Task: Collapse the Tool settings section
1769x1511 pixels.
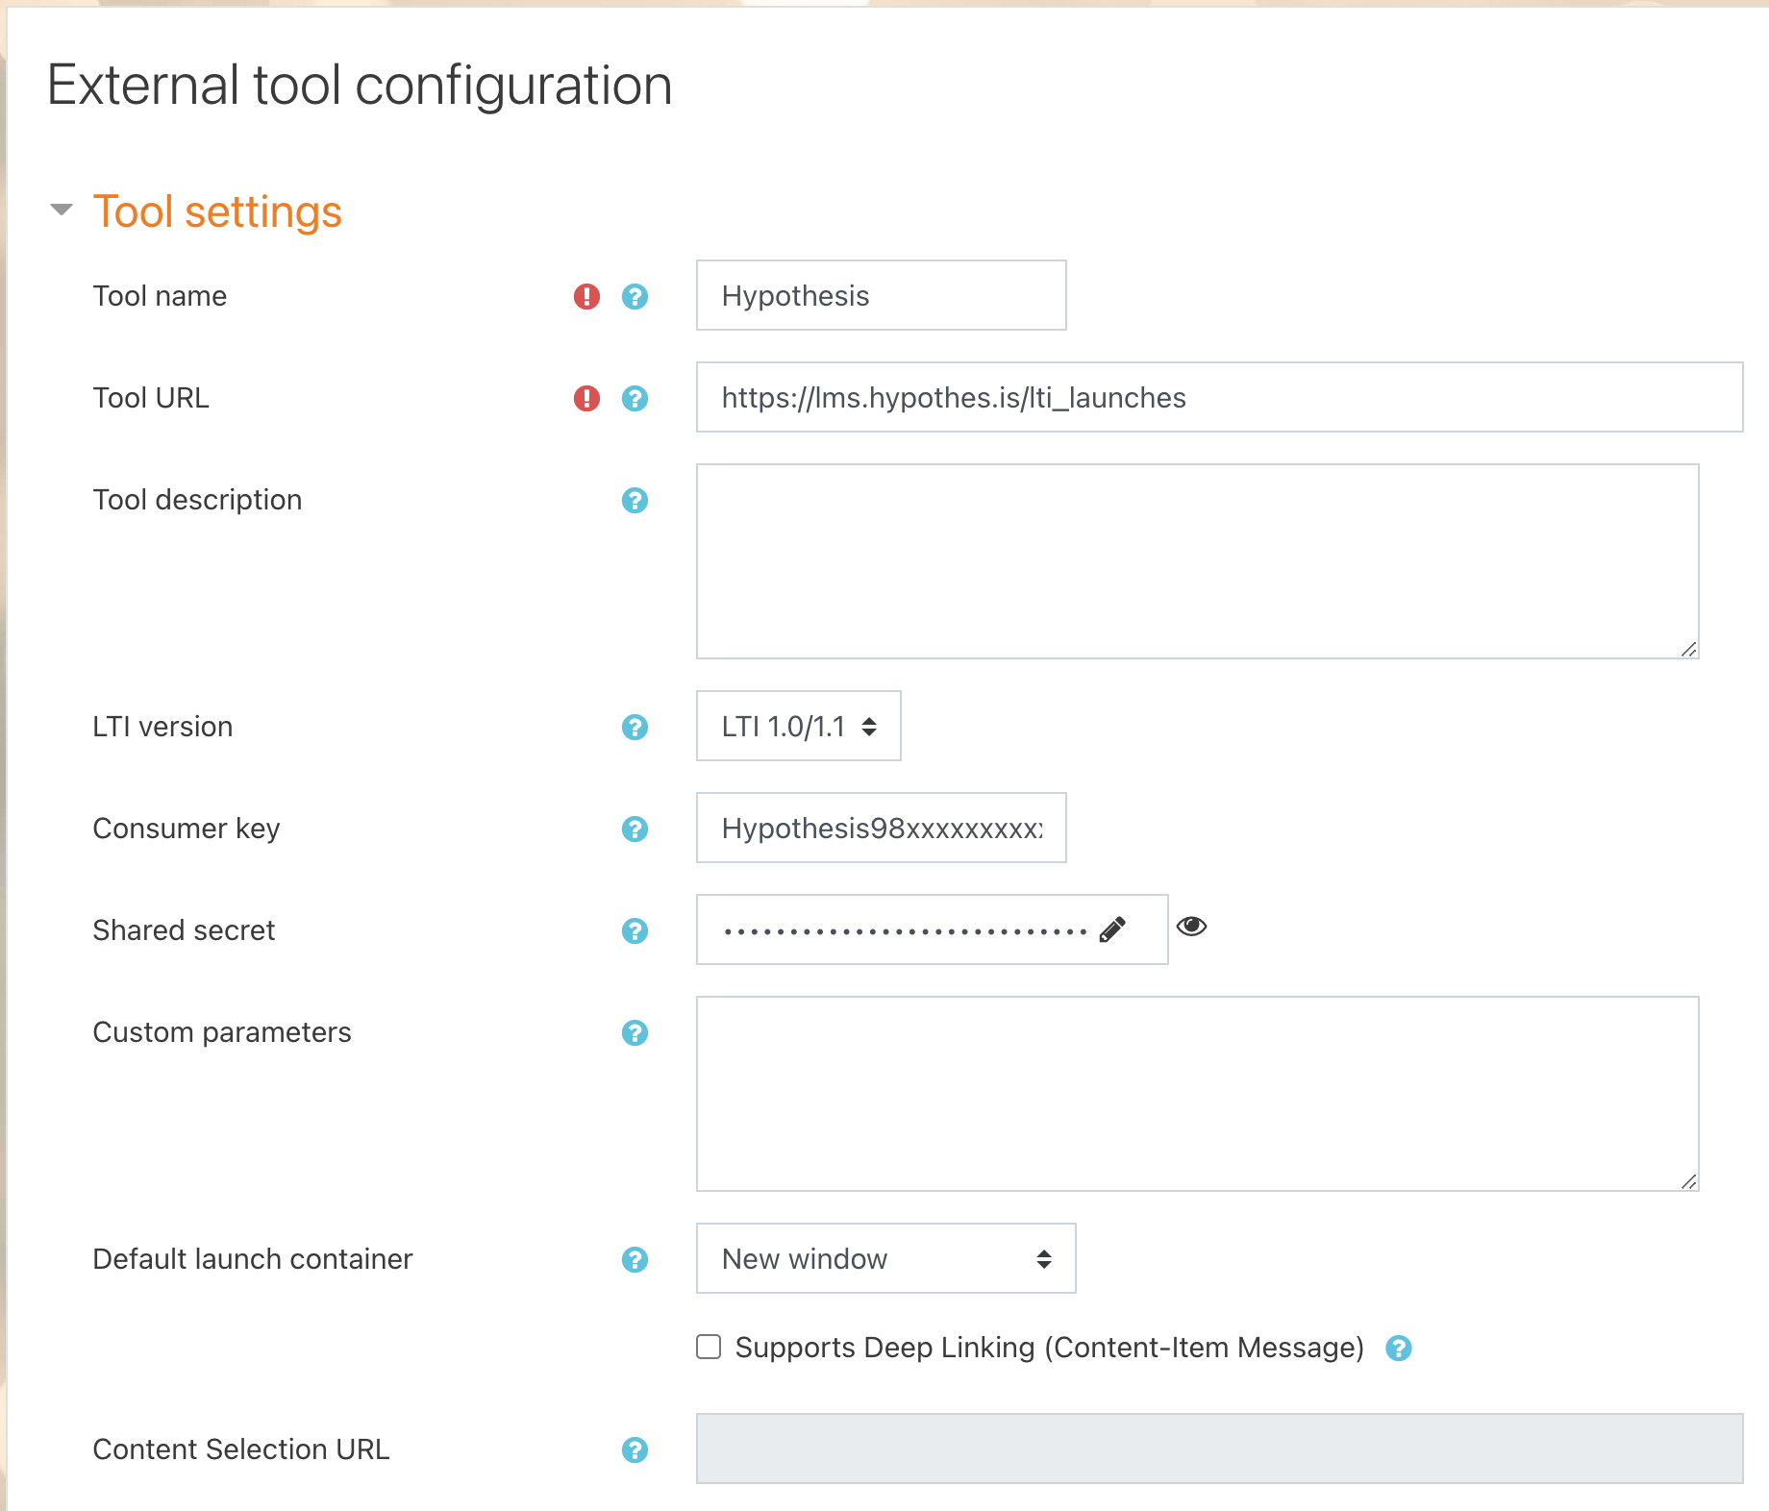Action: click(x=61, y=210)
